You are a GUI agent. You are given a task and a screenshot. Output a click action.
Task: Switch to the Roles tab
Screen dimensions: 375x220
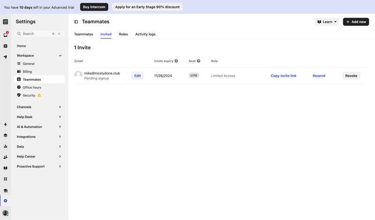pos(123,34)
